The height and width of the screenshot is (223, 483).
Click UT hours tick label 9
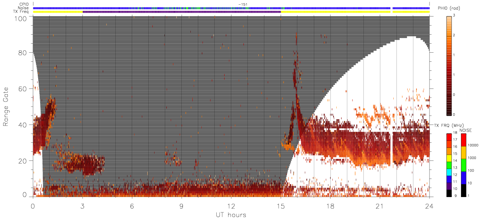pos(181,206)
